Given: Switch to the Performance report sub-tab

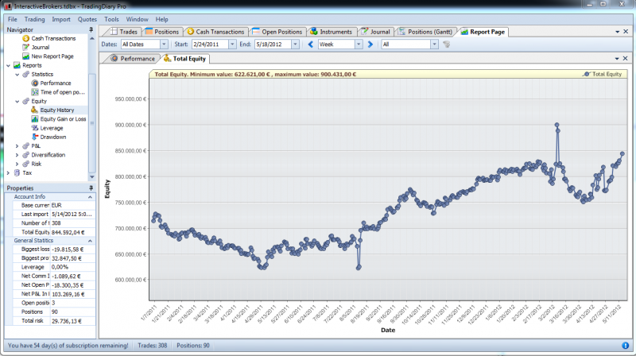Looking at the screenshot, I should tap(133, 58).
